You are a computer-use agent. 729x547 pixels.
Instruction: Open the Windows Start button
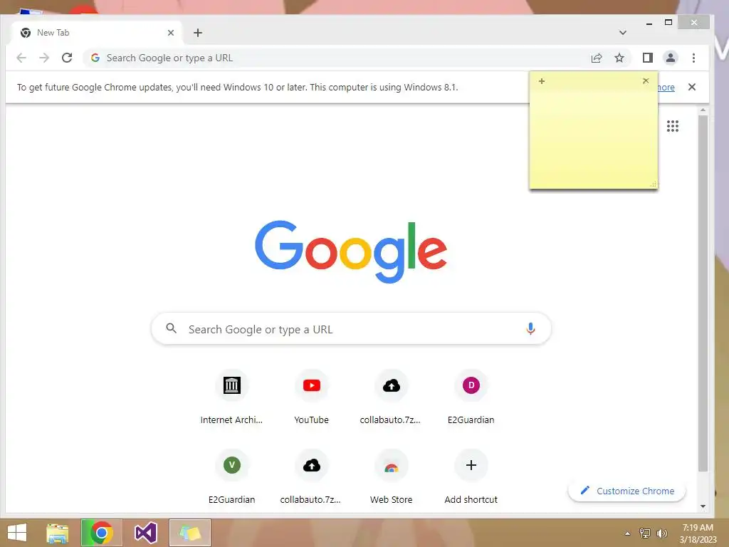coord(17,533)
